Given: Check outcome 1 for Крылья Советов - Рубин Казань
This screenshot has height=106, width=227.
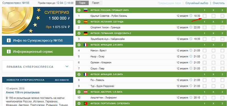Looking at the screenshot, I should (205, 16).
